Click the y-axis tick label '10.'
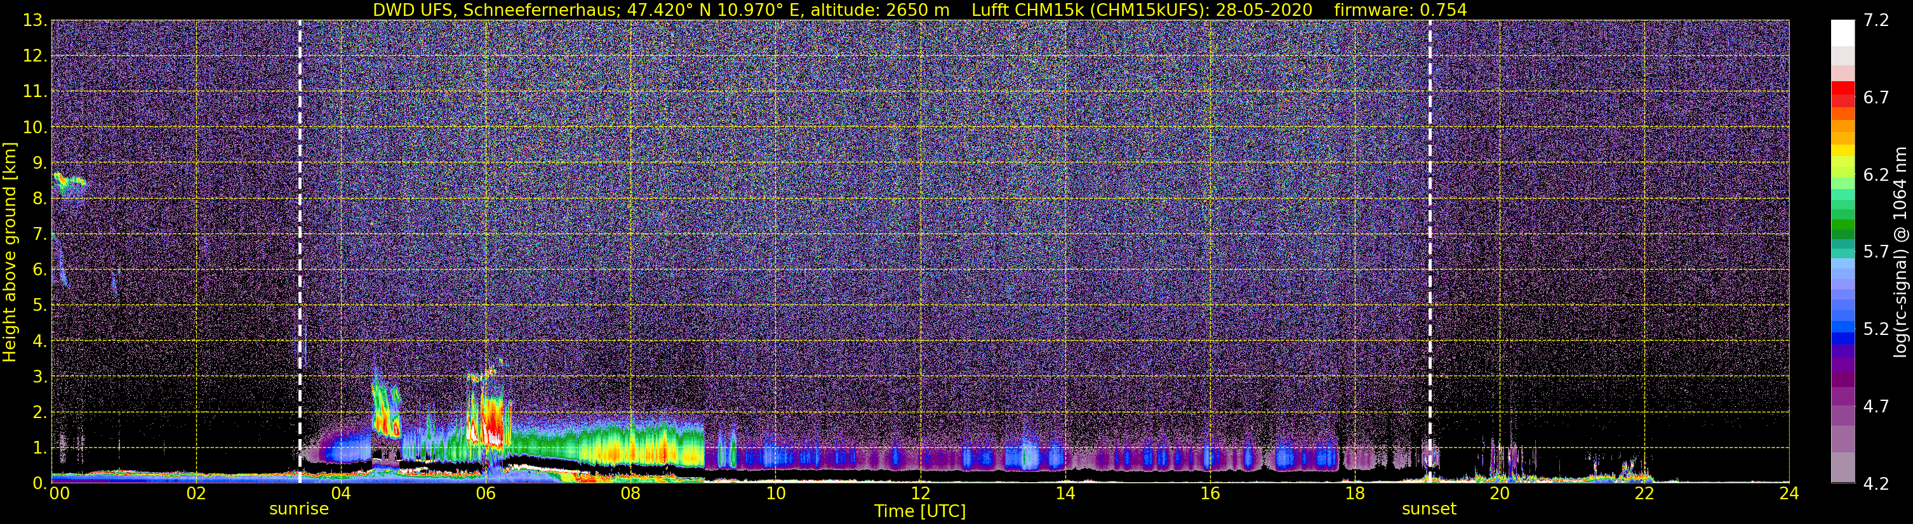Screen dimensions: 1913x524 (35, 127)
